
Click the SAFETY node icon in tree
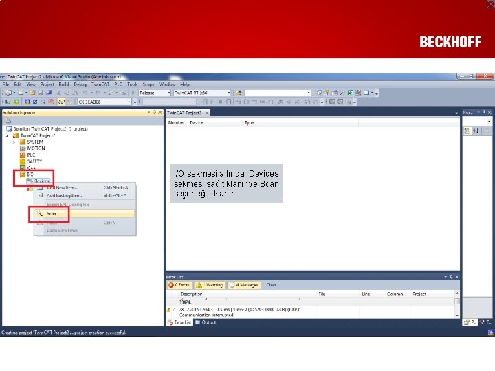point(23,161)
